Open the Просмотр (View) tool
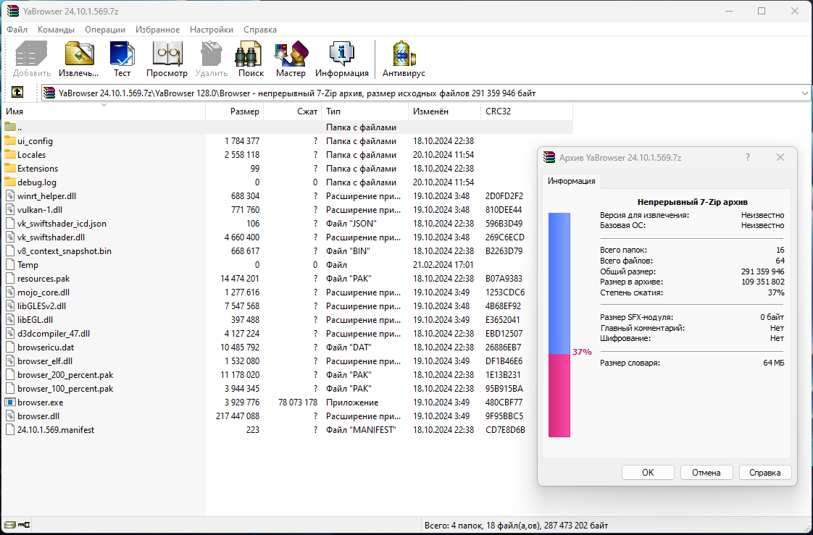 pyautogui.click(x=167, y=59)
